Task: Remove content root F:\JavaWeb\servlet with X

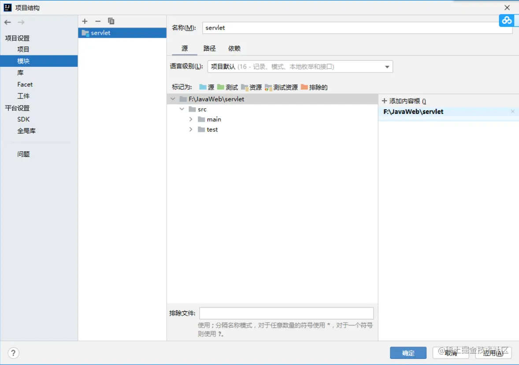Action: click(x=512, y=112)
